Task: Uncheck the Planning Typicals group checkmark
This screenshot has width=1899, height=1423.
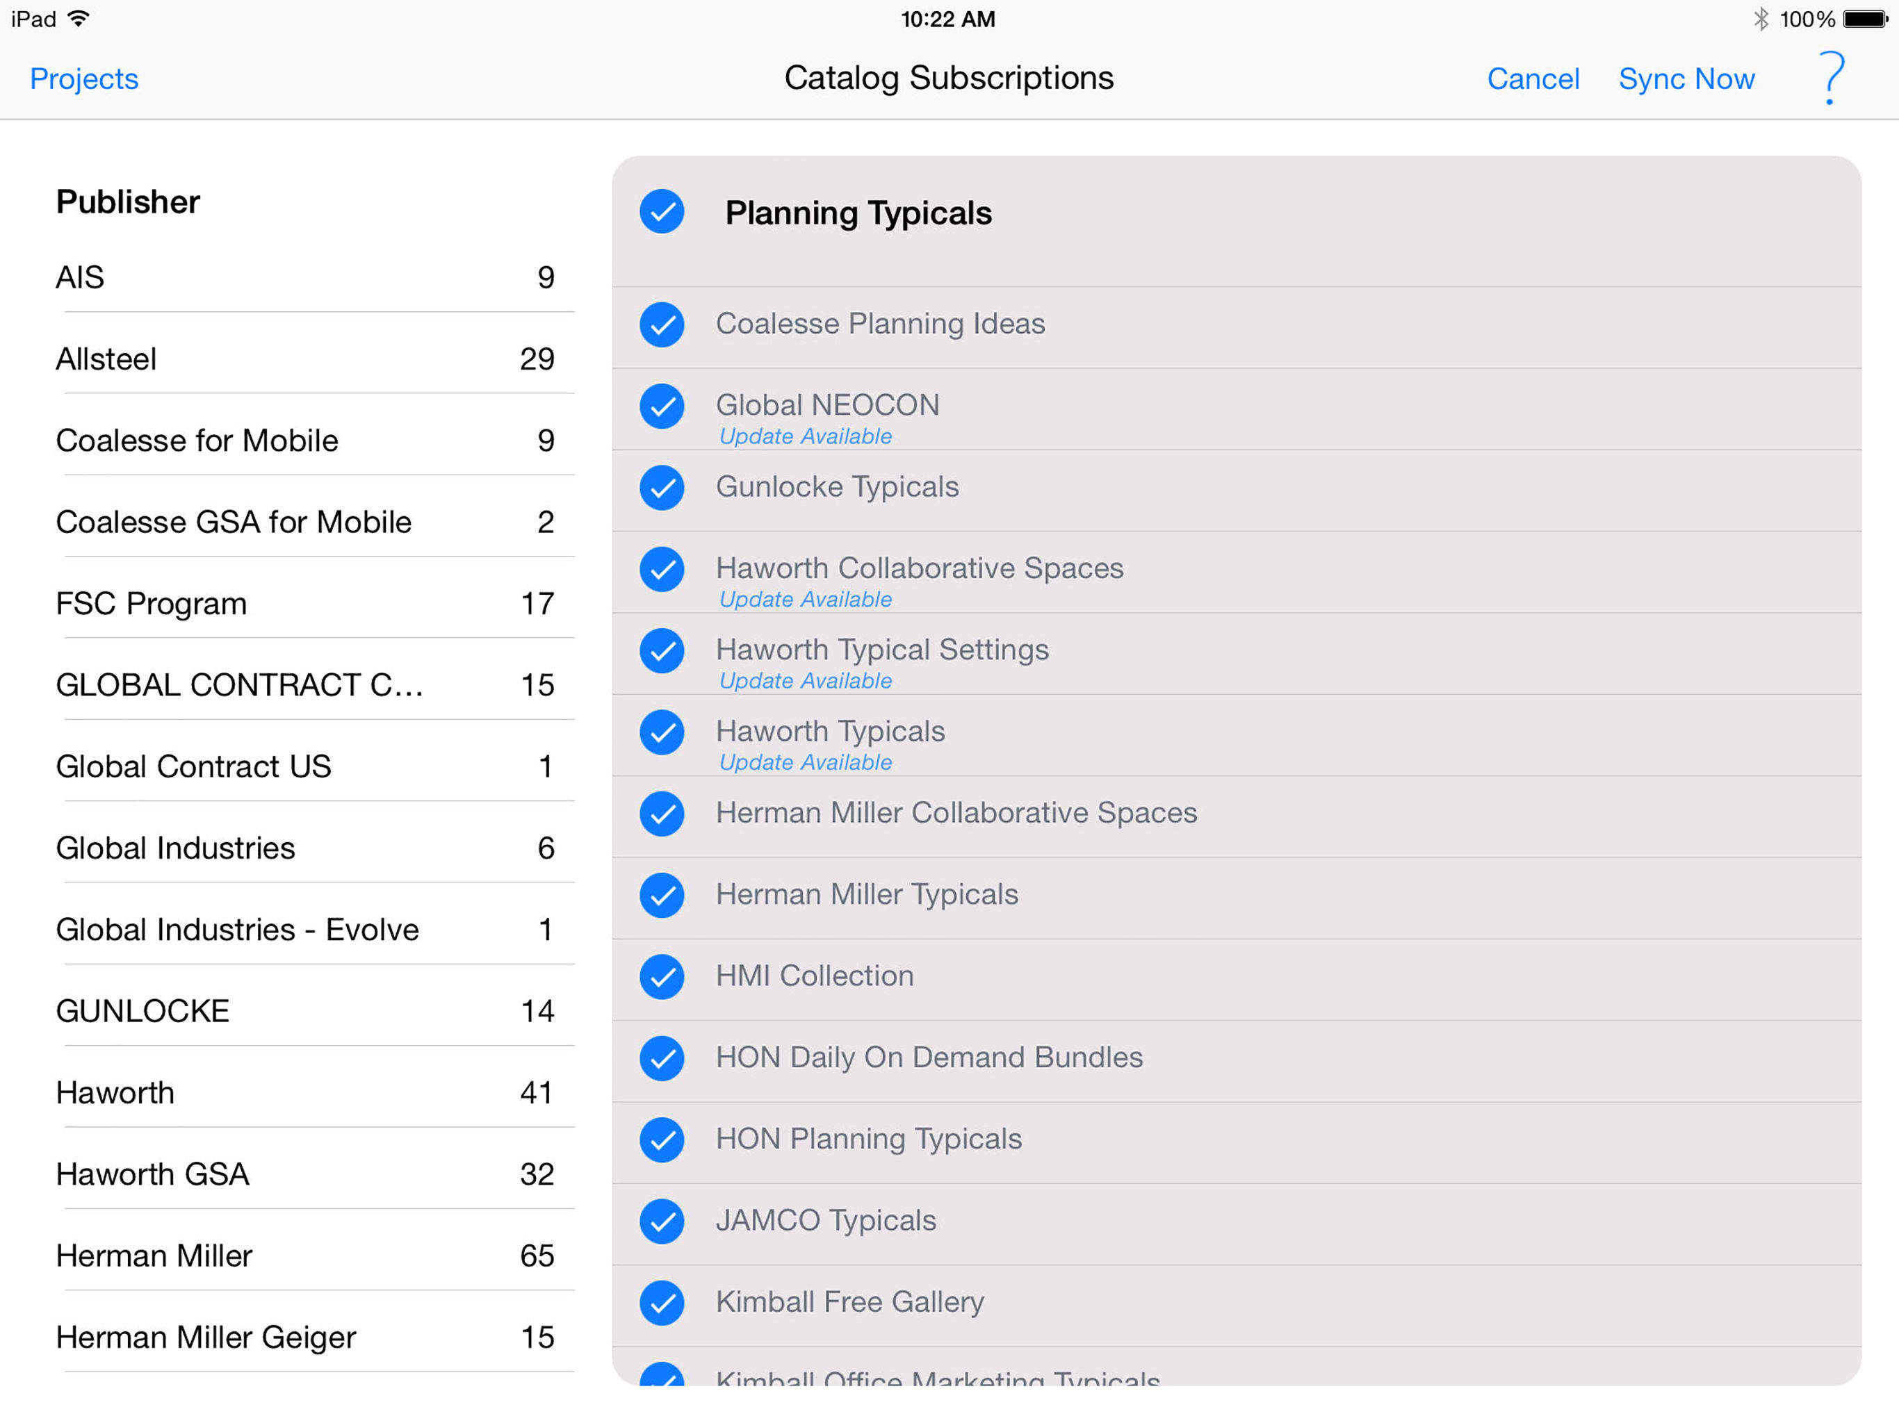Action: 662,212
